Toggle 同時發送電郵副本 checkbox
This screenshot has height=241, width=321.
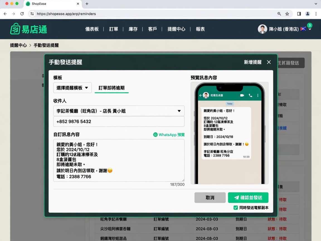(236, 208)
